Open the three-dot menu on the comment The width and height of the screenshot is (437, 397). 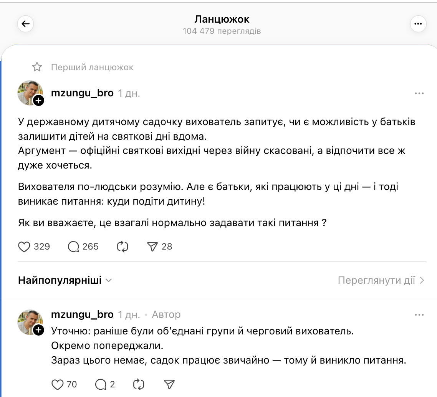[x=419, y=314]
